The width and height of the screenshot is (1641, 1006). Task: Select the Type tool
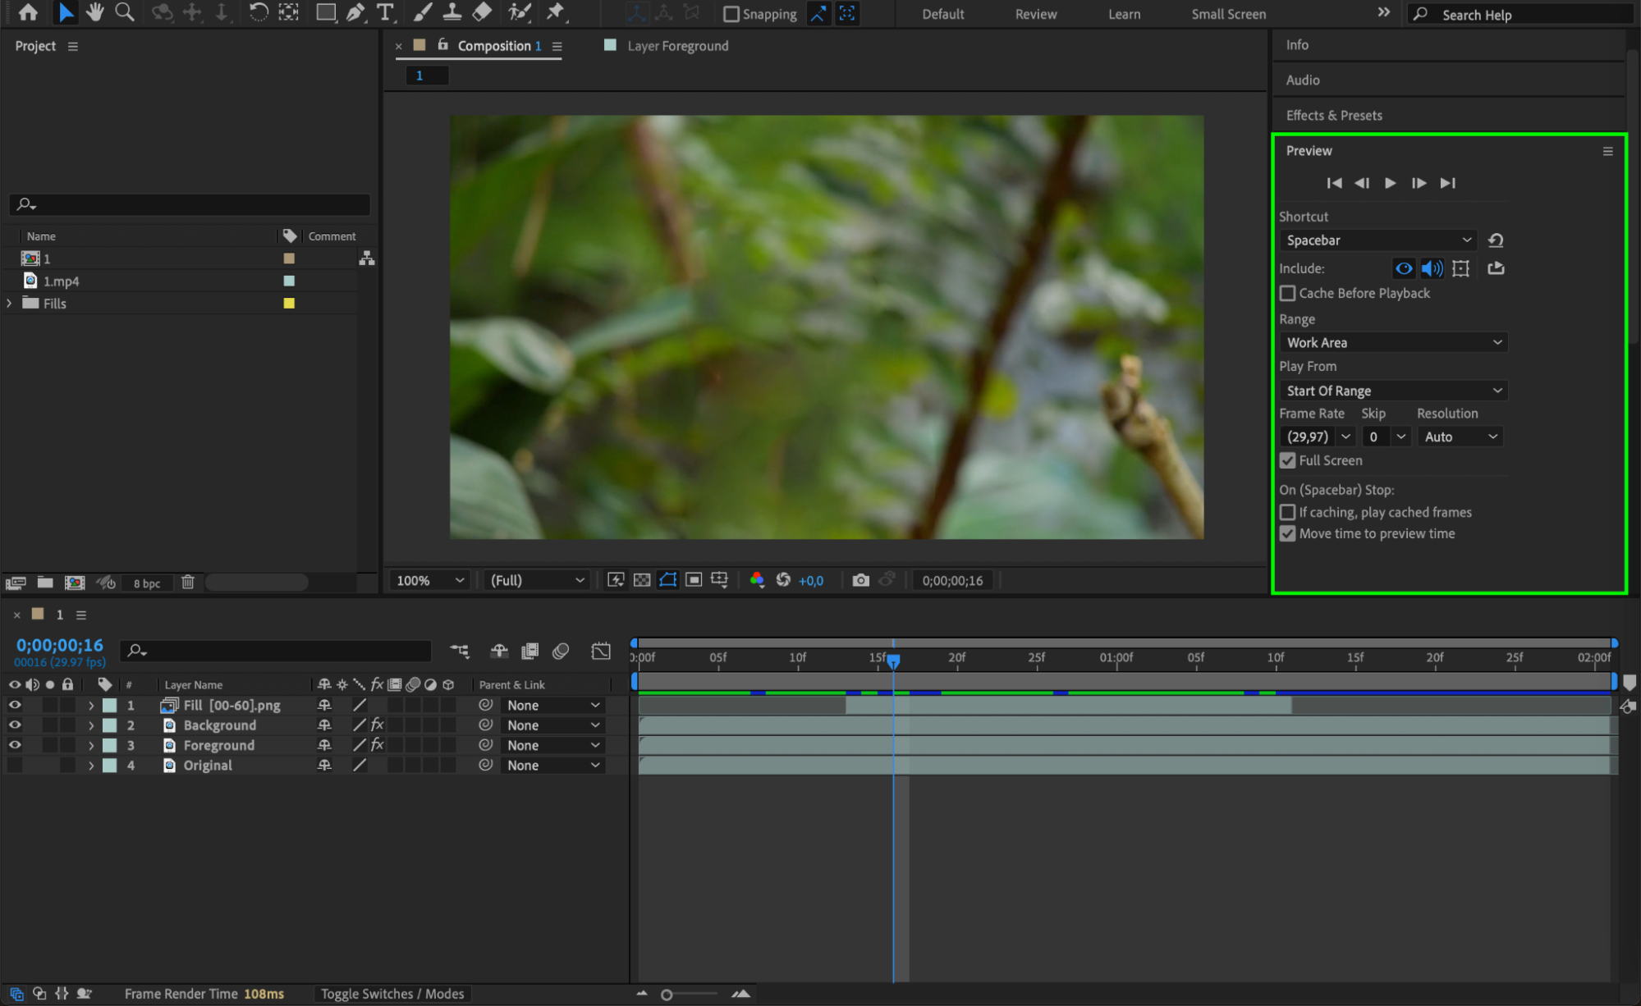point(384,12)
